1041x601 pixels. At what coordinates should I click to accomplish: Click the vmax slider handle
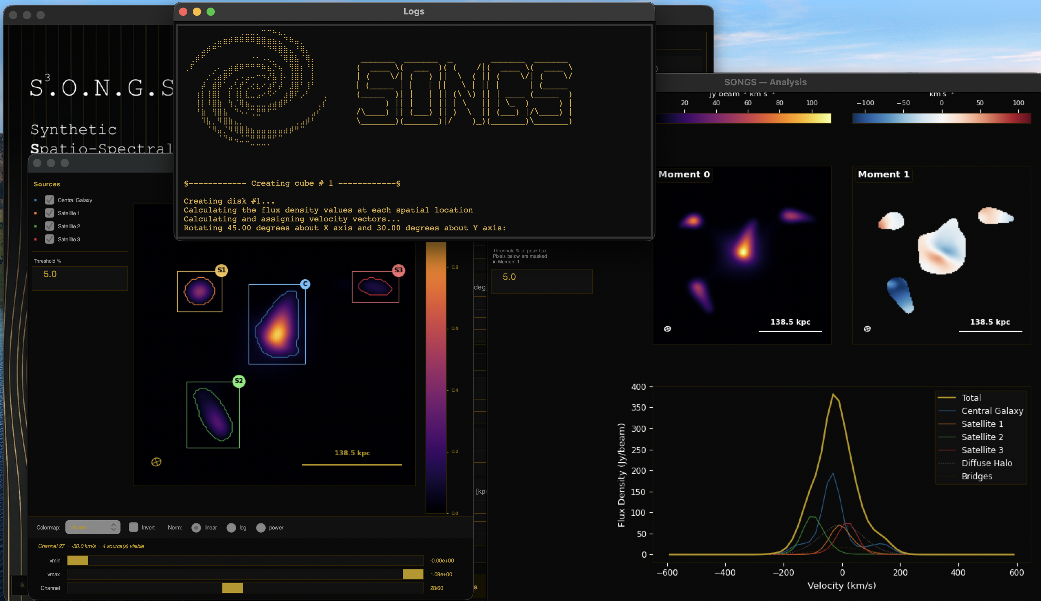pos(413,574)
